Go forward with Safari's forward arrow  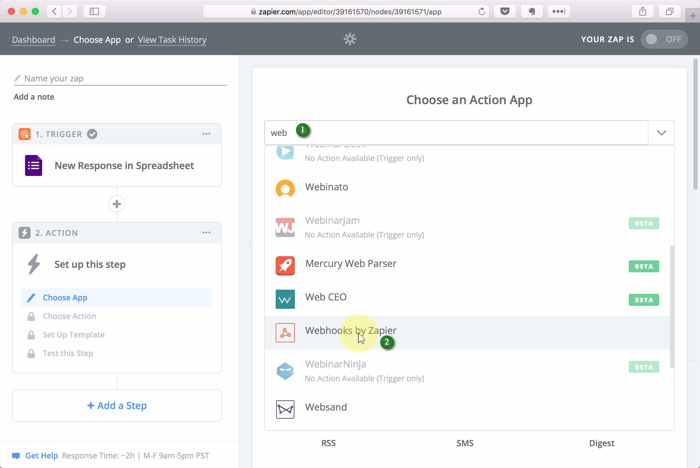pos(70,11)
